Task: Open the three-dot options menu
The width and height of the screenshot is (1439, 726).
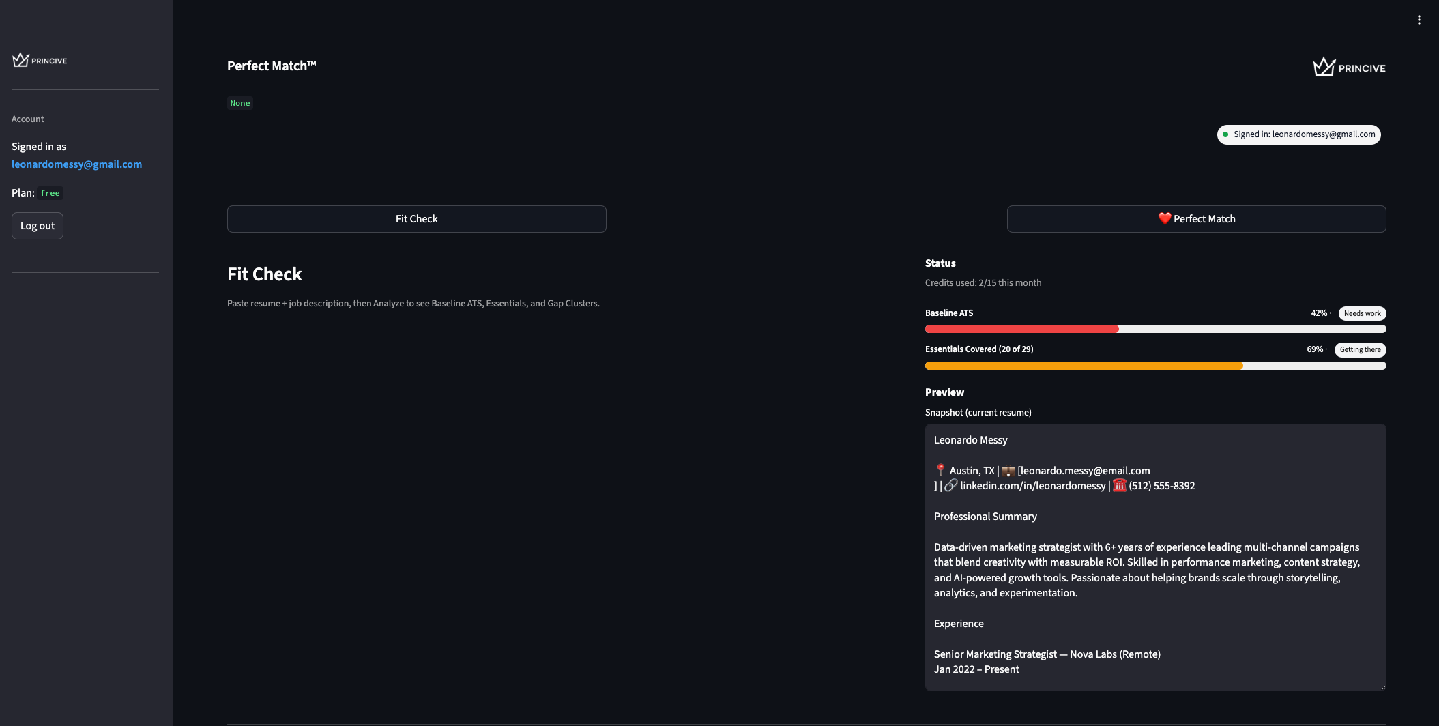Action: coord(1419,20)
